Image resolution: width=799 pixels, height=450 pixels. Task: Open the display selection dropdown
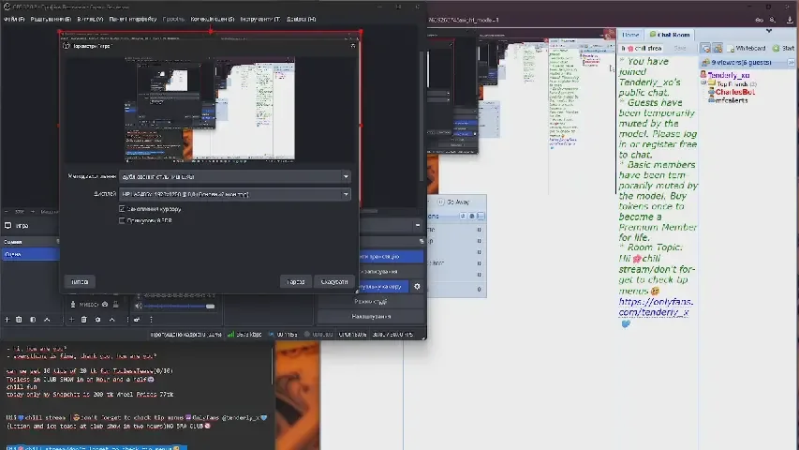click(x=234, y=194)
